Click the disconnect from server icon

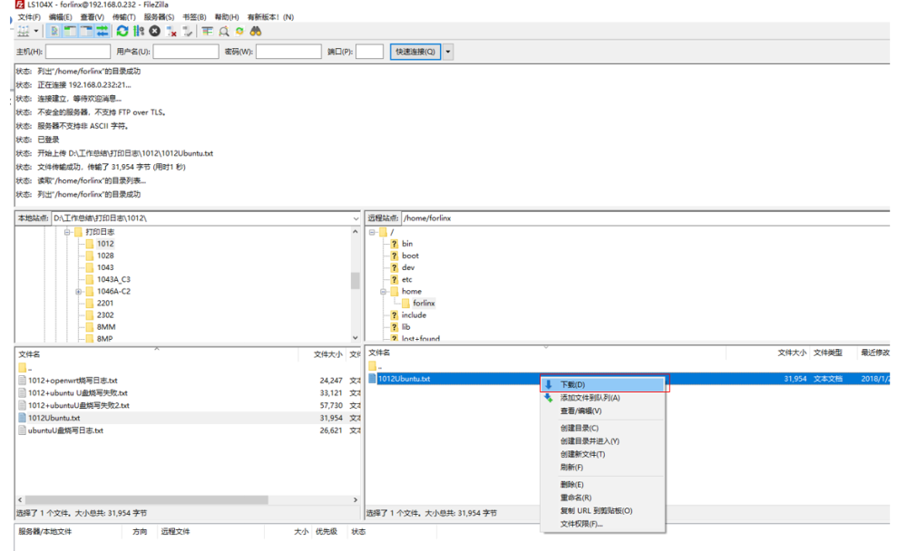coord(172,31)
